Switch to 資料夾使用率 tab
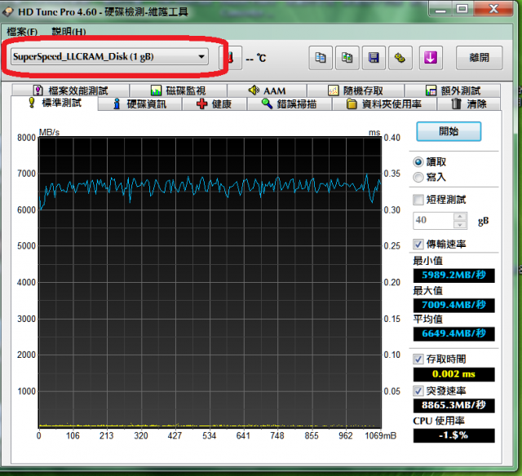The image size is (522, 476). coord(384,104)
